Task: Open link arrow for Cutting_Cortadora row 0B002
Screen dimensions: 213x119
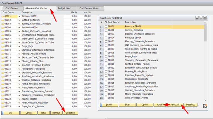Action: point(2,20)
